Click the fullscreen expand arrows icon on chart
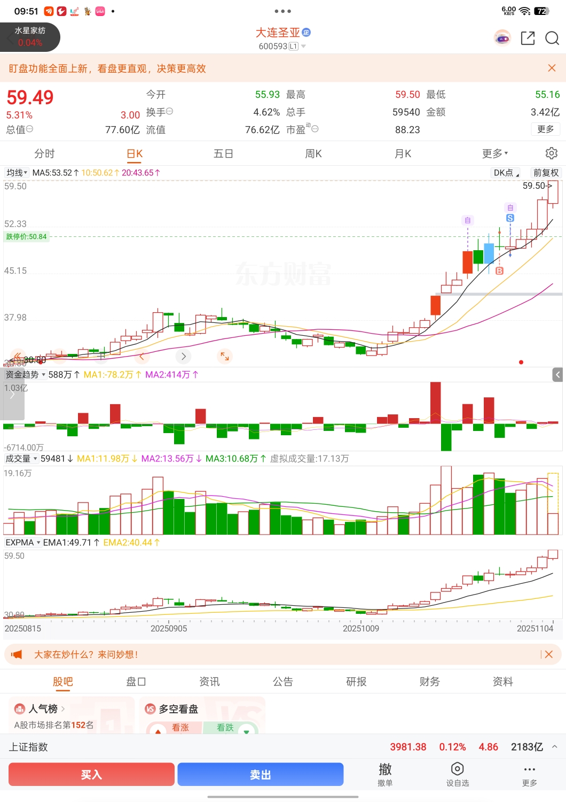The width and height of the screenshot is (566, 802). point(225,356)
